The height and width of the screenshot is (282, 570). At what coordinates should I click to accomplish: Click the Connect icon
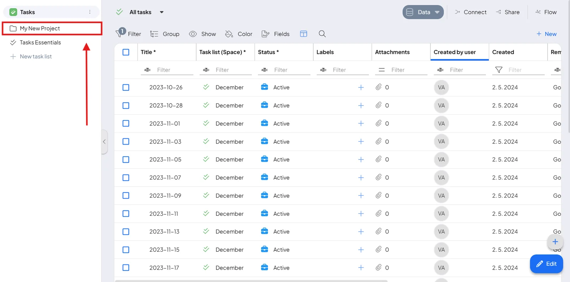457,12
